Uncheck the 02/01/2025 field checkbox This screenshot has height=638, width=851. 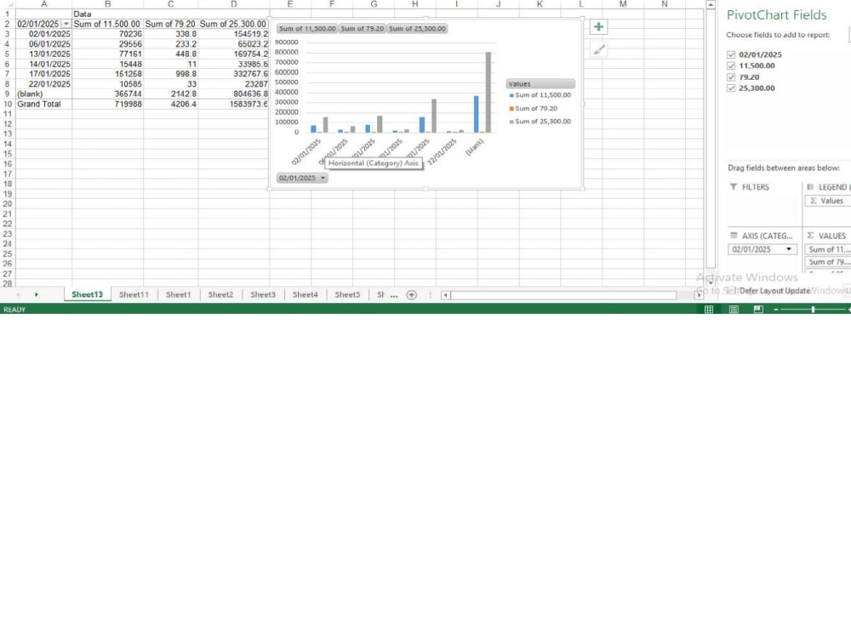(x=731, y=54)
